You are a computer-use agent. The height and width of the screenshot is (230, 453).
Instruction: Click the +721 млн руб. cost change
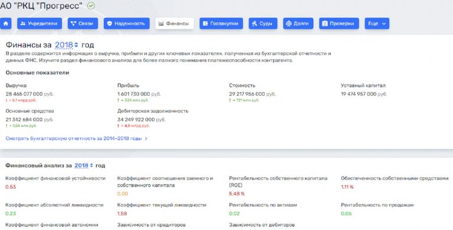coord(244,101)
